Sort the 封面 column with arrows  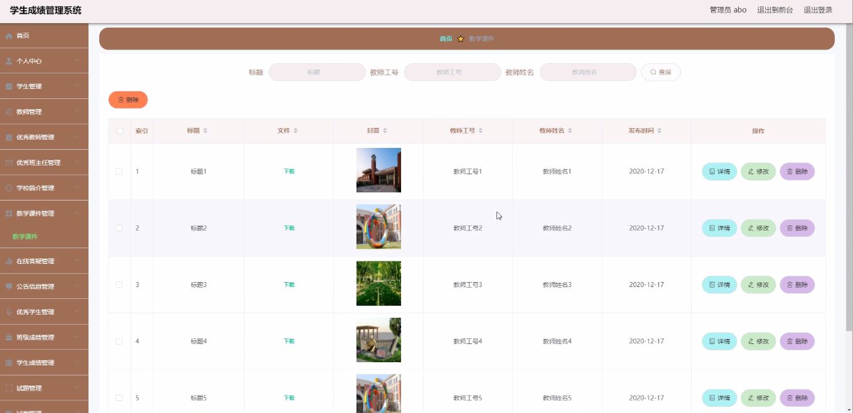(385, 131)
